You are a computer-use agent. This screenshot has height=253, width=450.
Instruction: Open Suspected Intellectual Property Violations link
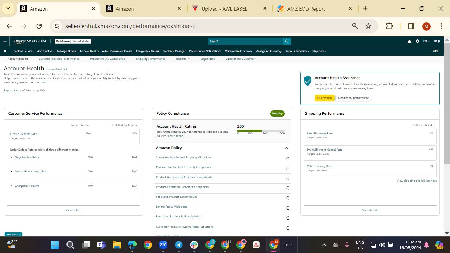coord(184,157)
